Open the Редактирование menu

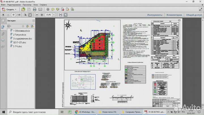(x=14, y=5)
